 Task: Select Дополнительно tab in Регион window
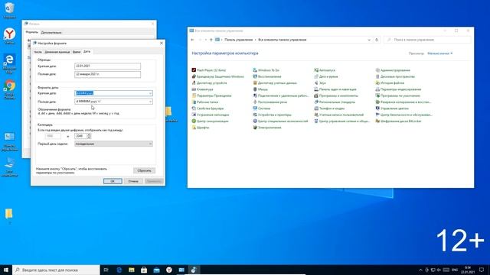coord(51,32)
